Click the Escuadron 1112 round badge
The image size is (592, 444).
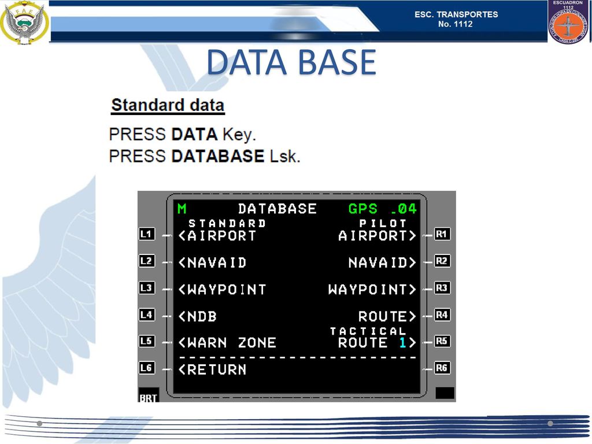[x=568, y=23]
